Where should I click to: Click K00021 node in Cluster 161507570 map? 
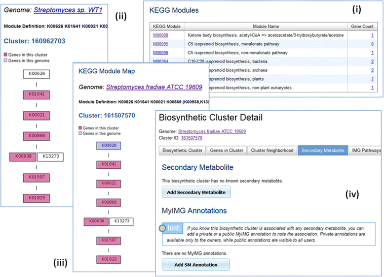click(109, 184)
